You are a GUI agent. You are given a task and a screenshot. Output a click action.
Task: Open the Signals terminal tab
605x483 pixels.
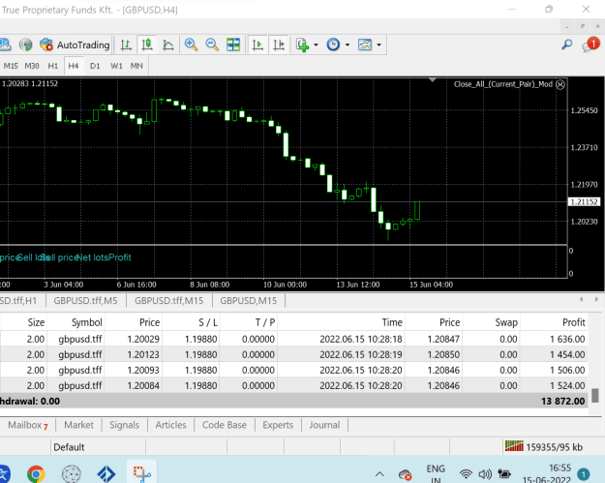(x=124, y=425)
